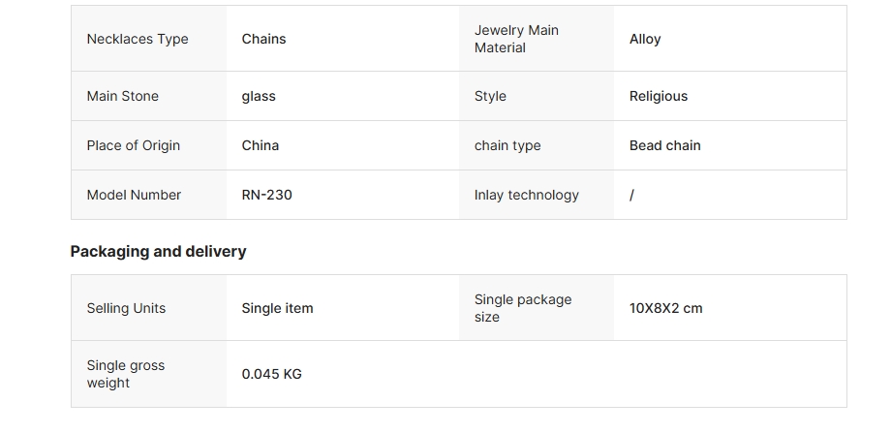The height and width of the screenshot is (433, 891).
Task: Select the "Bead chain" value
Action: pyautogui.click(x=665, y=145)
